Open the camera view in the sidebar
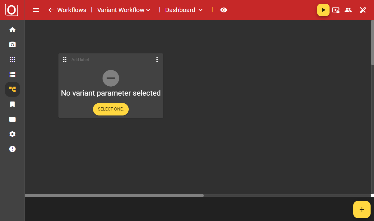This screenshot has width=374, height=221. tap(12, 44)
